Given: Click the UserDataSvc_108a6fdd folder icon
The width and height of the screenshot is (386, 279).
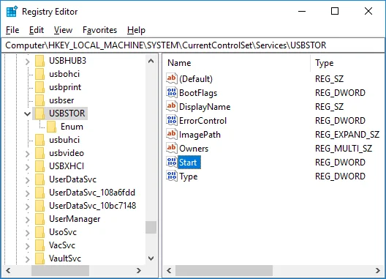Looking at the screenshot, I should tap(39, 193).
